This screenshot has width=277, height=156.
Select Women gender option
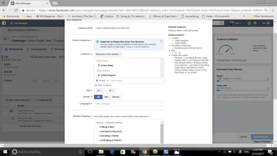116,97
